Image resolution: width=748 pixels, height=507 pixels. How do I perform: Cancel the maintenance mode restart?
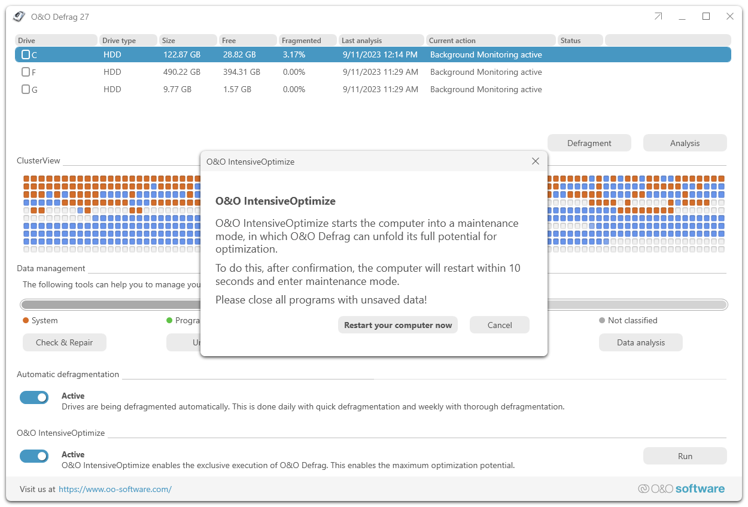pos(499,324)
